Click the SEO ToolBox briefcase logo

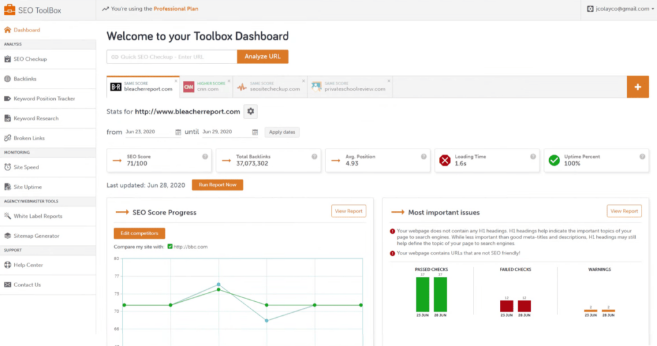click(x=9, y=10)
